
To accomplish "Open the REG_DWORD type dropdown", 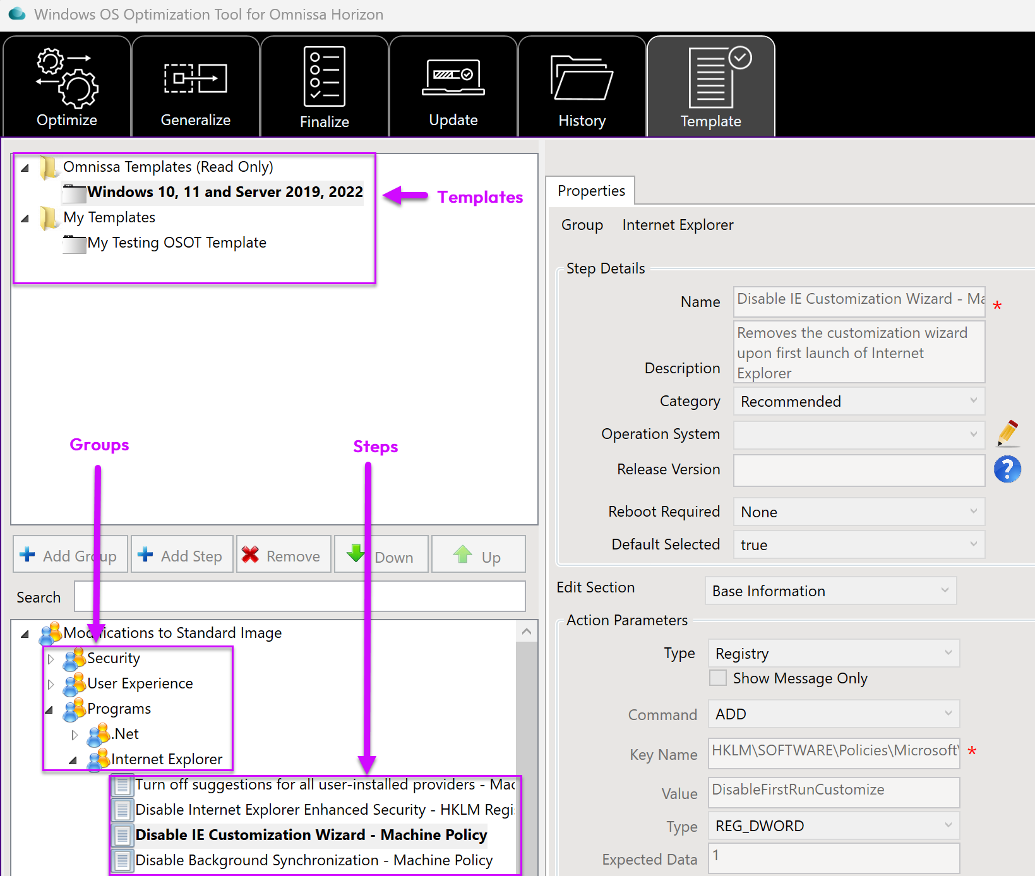I will 834,825.
